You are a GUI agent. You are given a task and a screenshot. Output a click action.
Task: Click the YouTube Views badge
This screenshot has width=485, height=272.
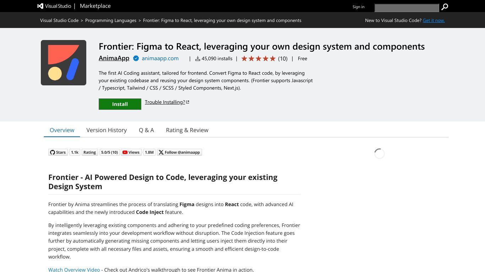pyautogui.click(x=131, y=152)
